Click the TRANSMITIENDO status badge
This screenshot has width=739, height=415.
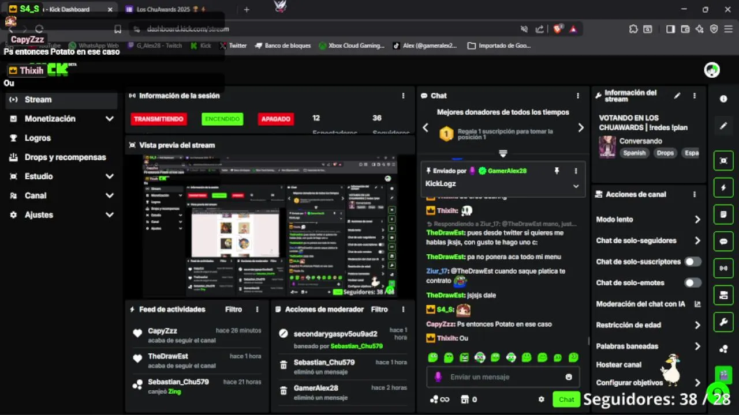pos(158,119)
